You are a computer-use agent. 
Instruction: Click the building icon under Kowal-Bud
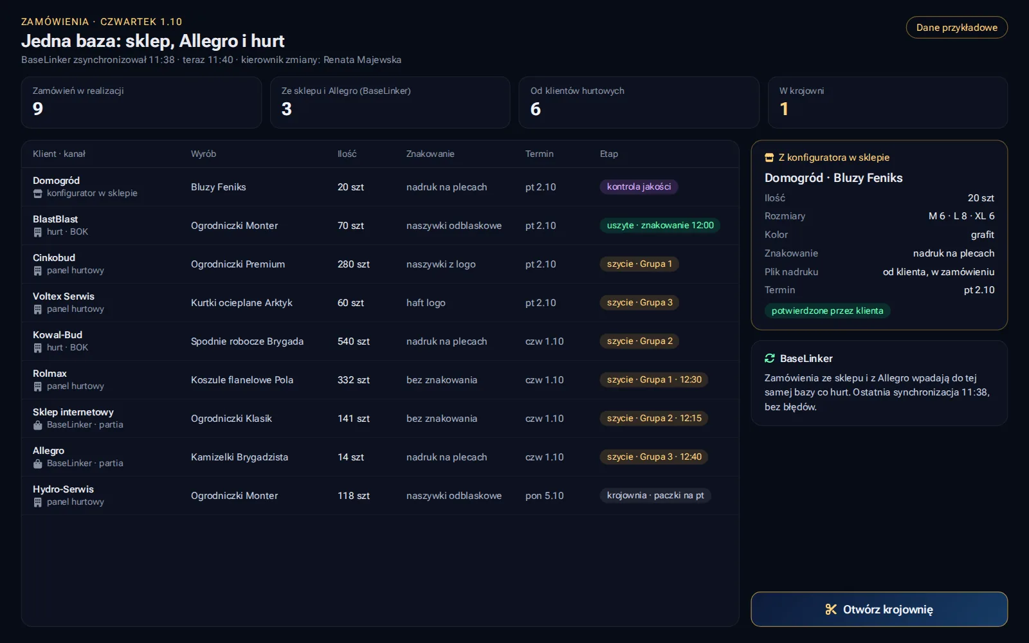tap(37, 348)
